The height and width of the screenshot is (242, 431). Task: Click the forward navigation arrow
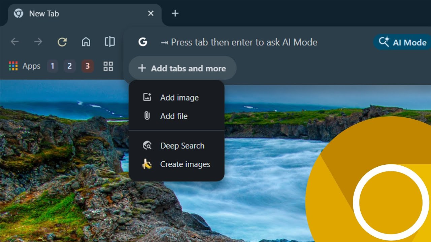(x=38, y=42)
